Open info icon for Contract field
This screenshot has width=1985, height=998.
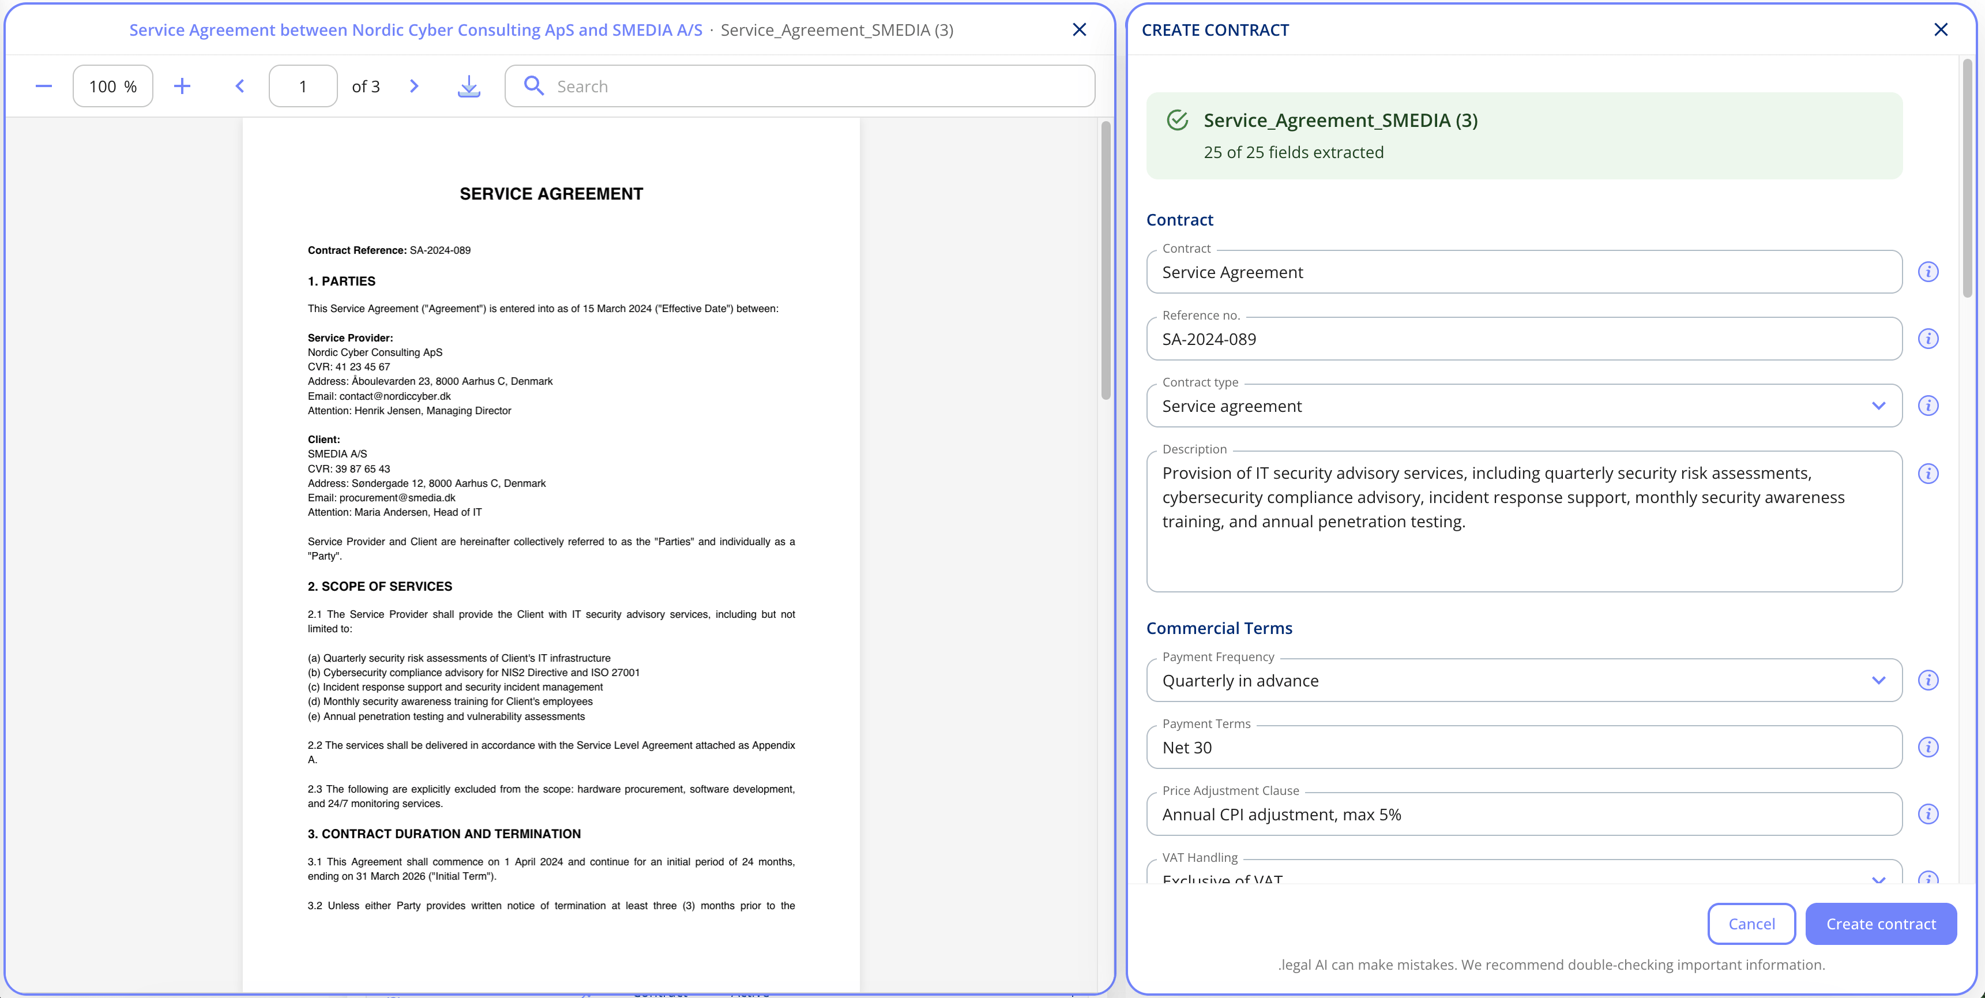1928,272
